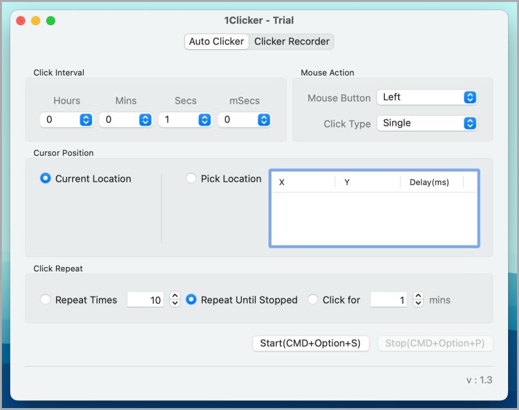Switch to the Clicker Recorder tab
Viewport: 519px width, 410px height.
point(292,41)
